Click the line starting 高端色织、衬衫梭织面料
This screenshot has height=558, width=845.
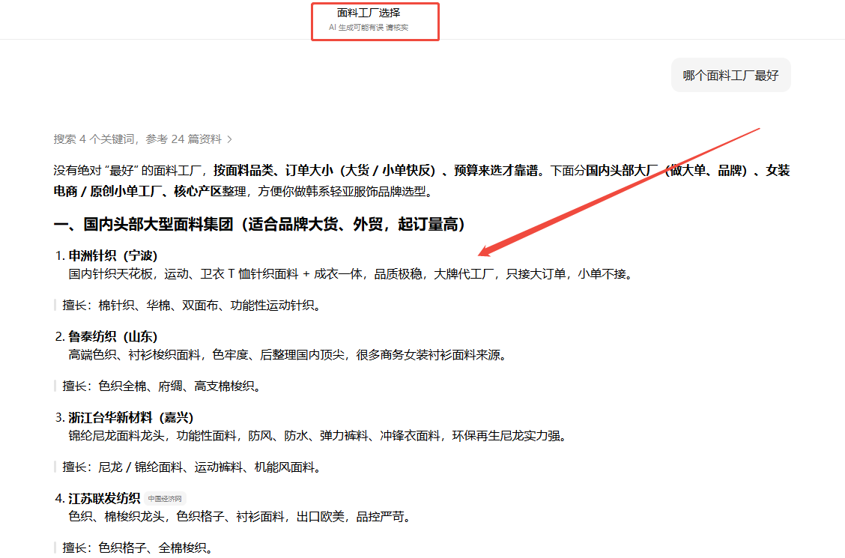click(288, 355)
